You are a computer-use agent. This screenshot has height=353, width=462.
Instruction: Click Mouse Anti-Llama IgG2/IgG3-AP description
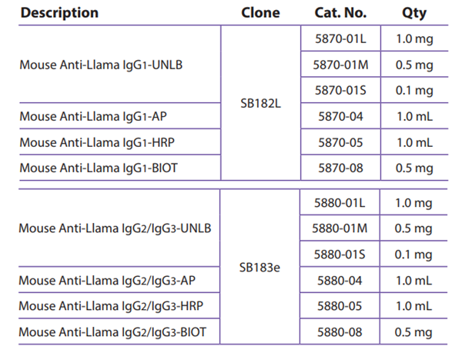(x=108, y=281)
